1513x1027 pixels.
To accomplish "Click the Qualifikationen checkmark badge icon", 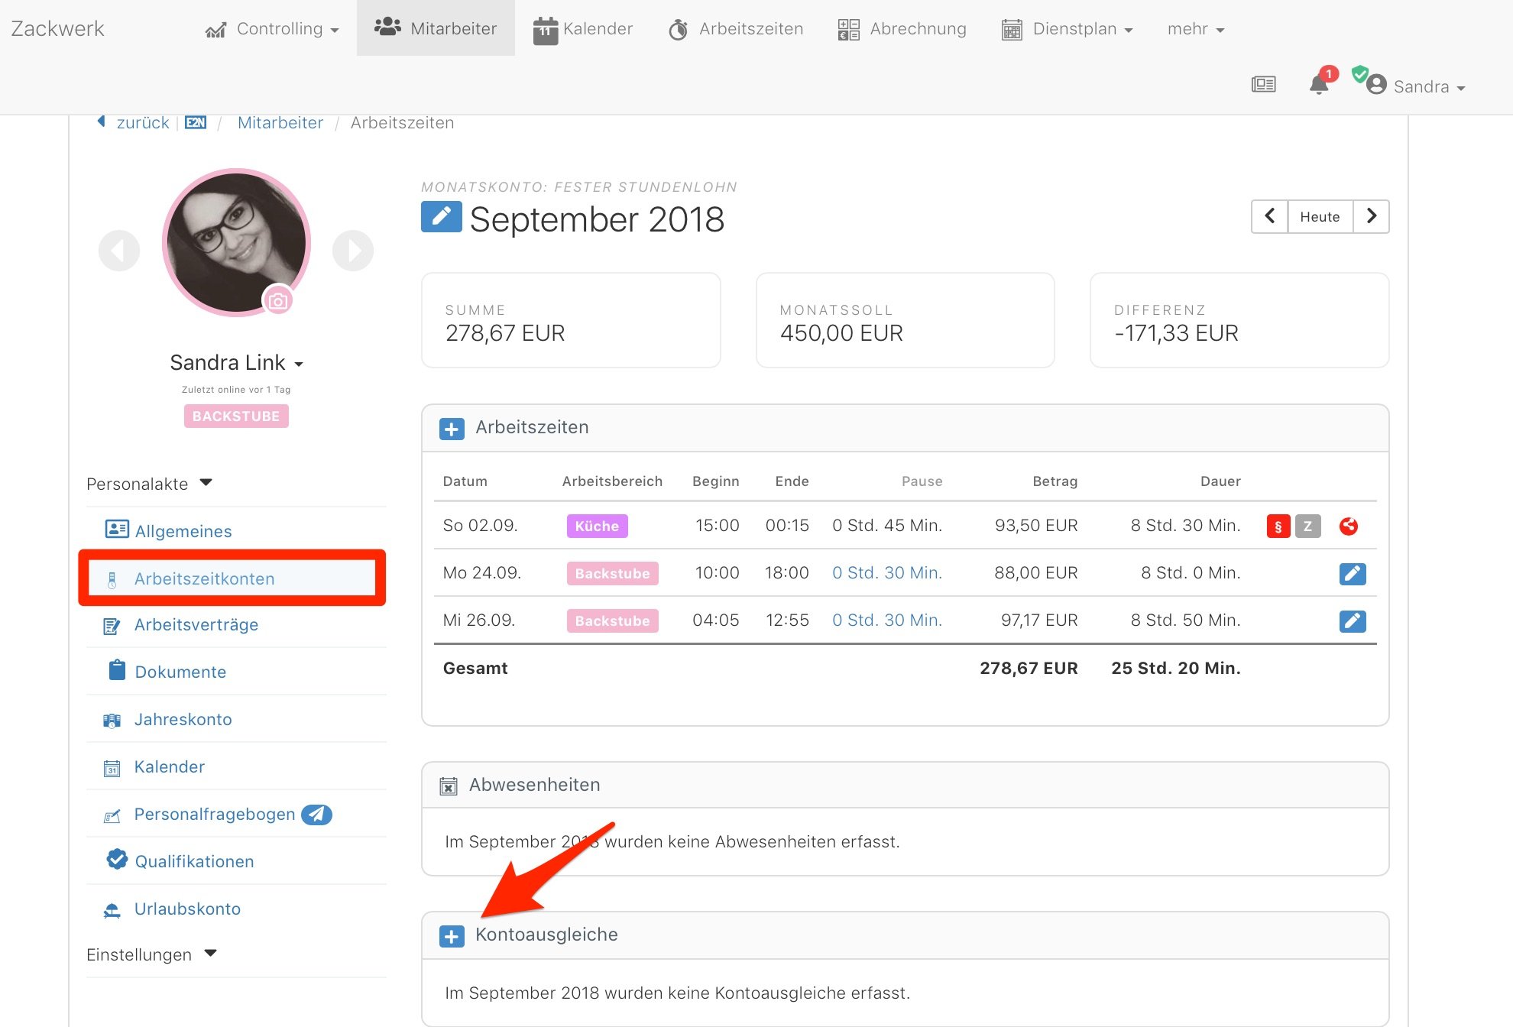I will click(x=117, y=859).
